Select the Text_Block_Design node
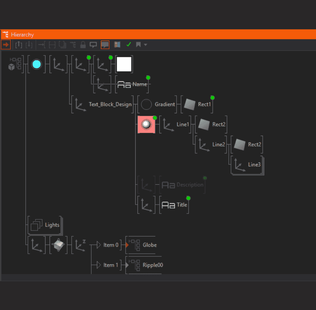Viewport: 316px width, 310px height. tap(110, 104)
